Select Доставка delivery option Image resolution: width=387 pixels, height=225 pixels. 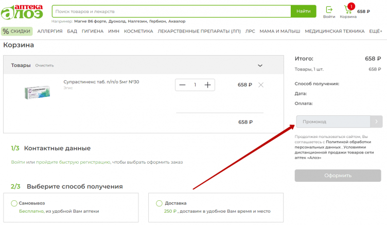click(159, 203)
